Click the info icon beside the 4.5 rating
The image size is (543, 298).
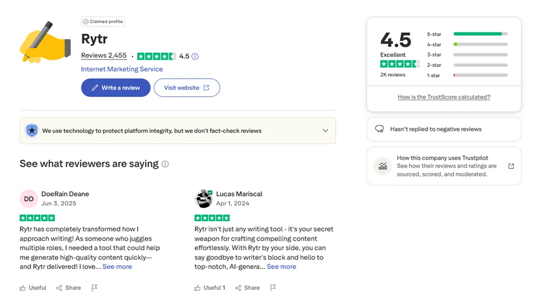(195, 56)
